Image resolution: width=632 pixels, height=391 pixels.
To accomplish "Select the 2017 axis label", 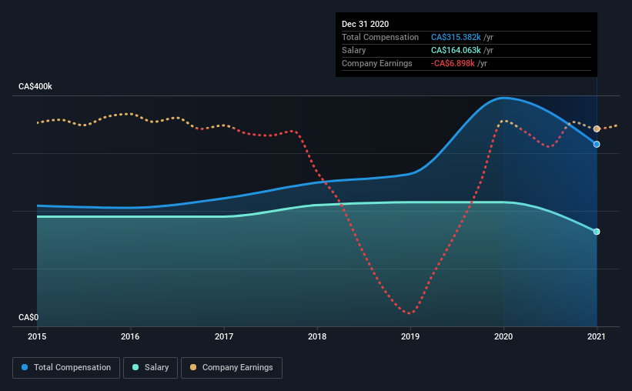I will 224,336.
